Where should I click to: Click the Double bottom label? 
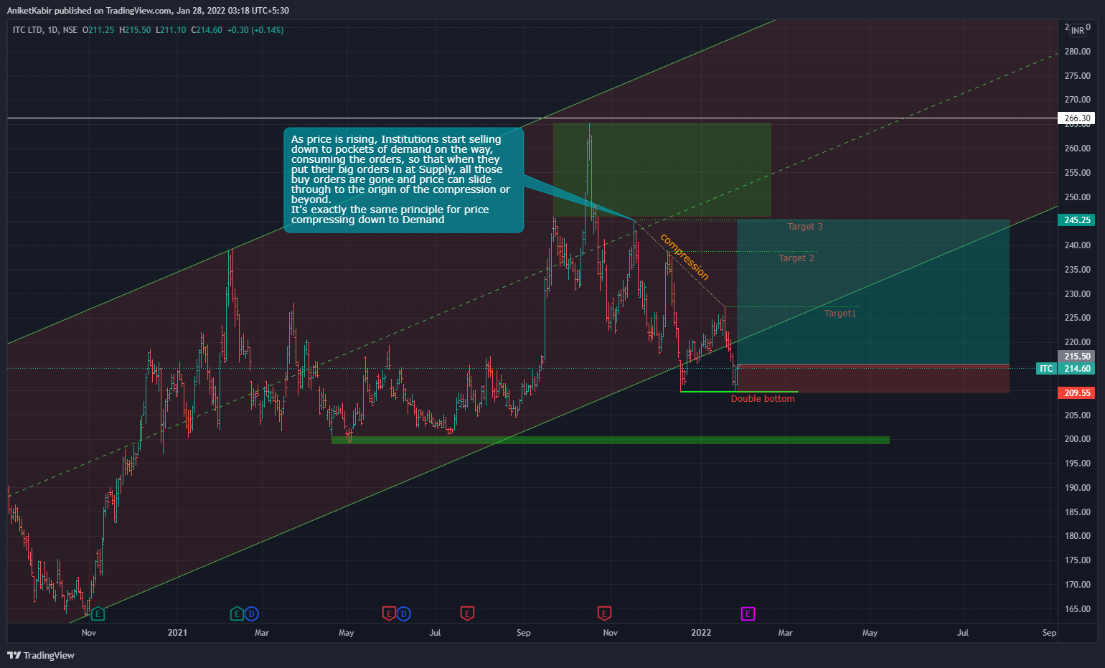[x=763, y=399]
